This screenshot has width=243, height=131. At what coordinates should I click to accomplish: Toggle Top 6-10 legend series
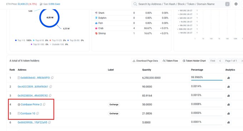(x=41, y=40)
